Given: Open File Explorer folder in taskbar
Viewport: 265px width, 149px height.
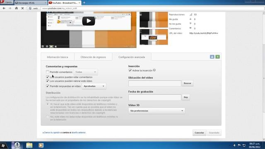Looking at the screenshot, I should tap(29, 145).
